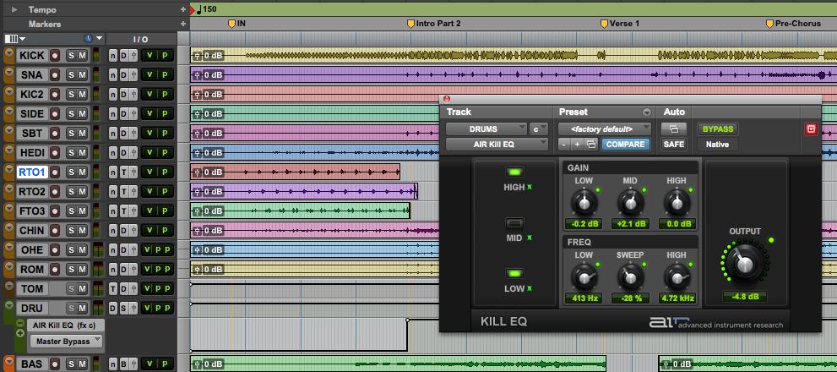
Task: Open the Preset settings round menu
Action: [x=647, y=112]
